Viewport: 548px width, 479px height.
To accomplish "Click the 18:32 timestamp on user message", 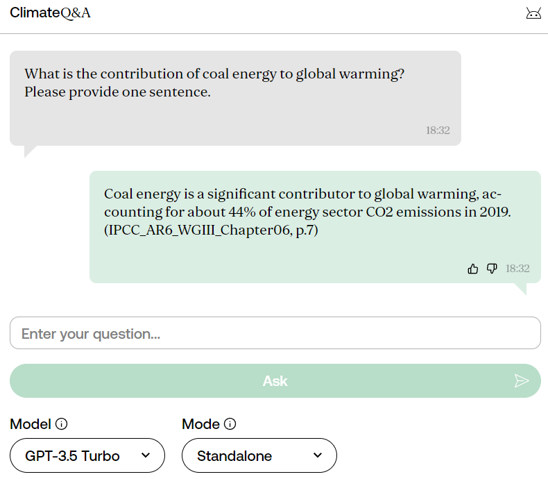I will (438, 130).
